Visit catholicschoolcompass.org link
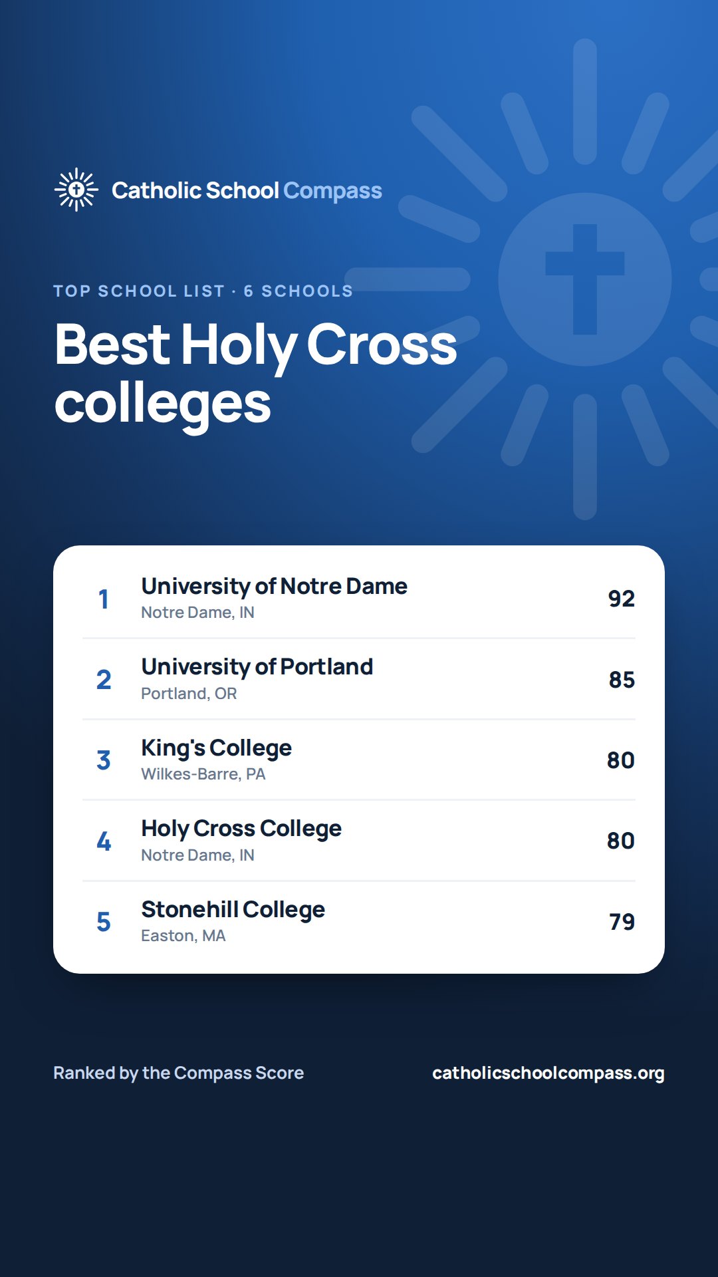Screen dimensions: 718x1277 (x=548, y=1073)
